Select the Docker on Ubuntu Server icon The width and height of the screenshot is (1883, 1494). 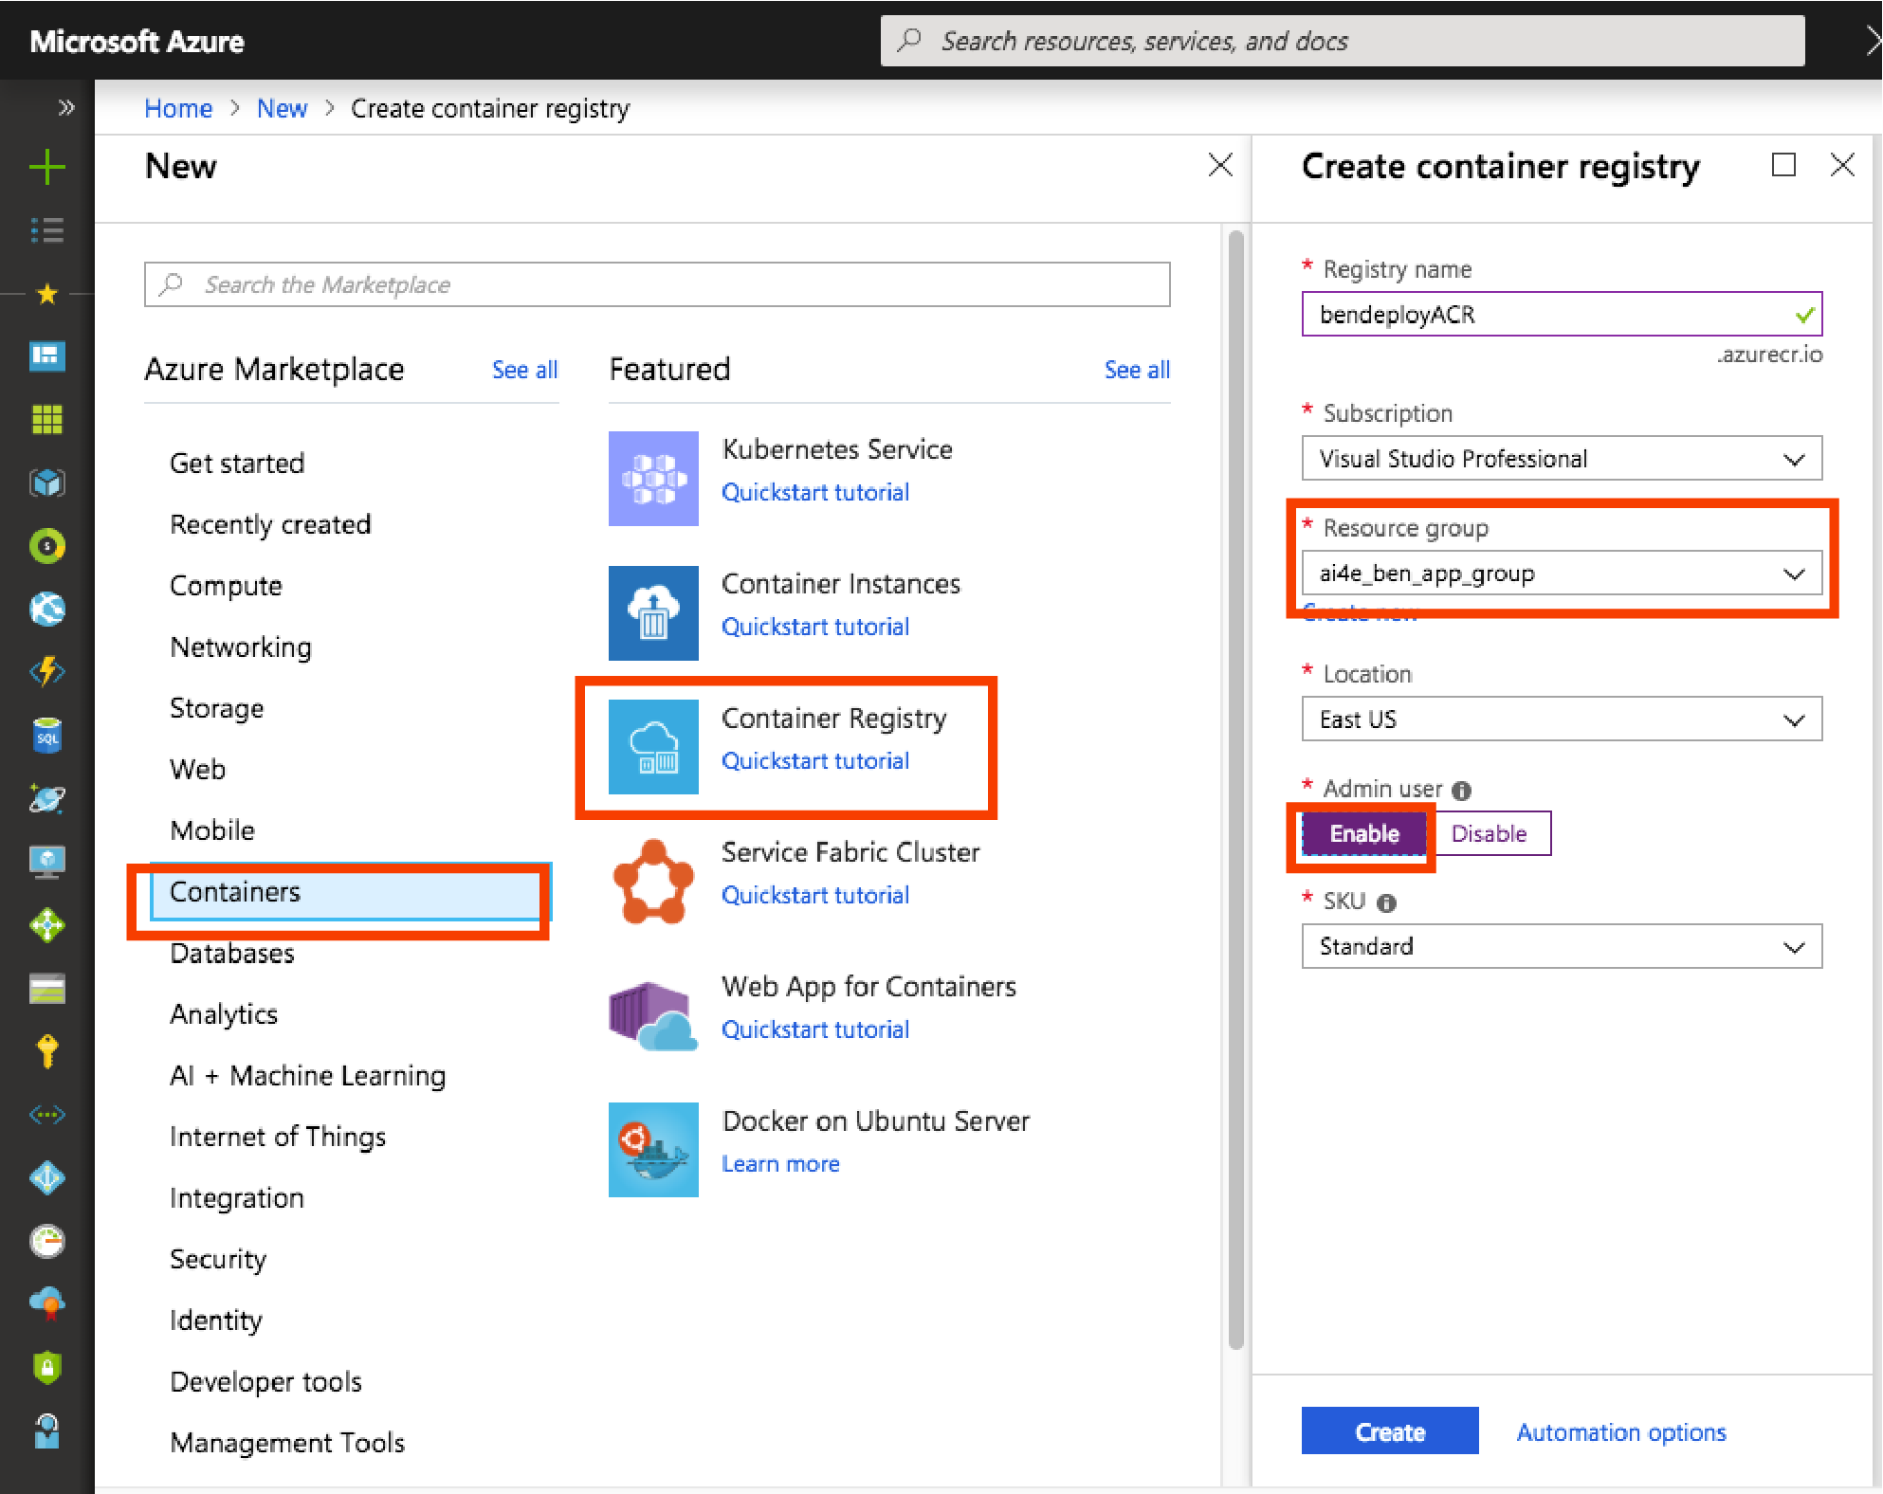click(x=653, y=1149)
